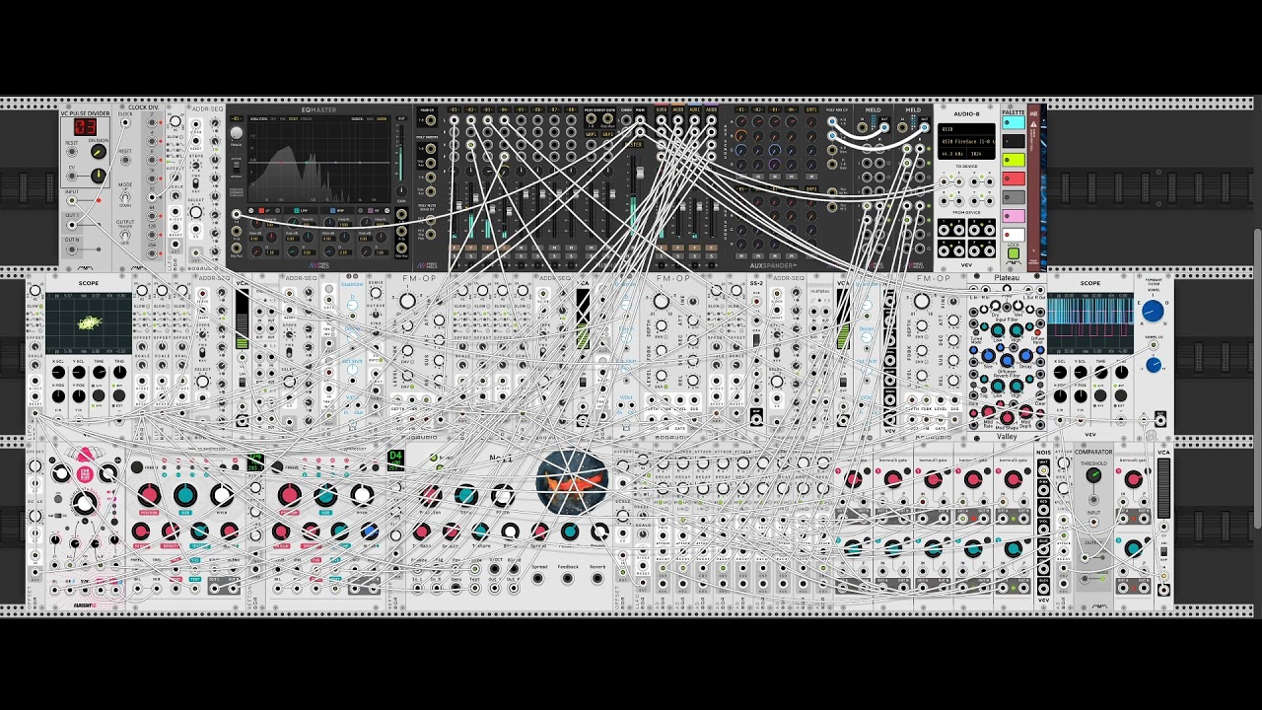Click the right SCOPE display with blue waveform

point(1090,321)
